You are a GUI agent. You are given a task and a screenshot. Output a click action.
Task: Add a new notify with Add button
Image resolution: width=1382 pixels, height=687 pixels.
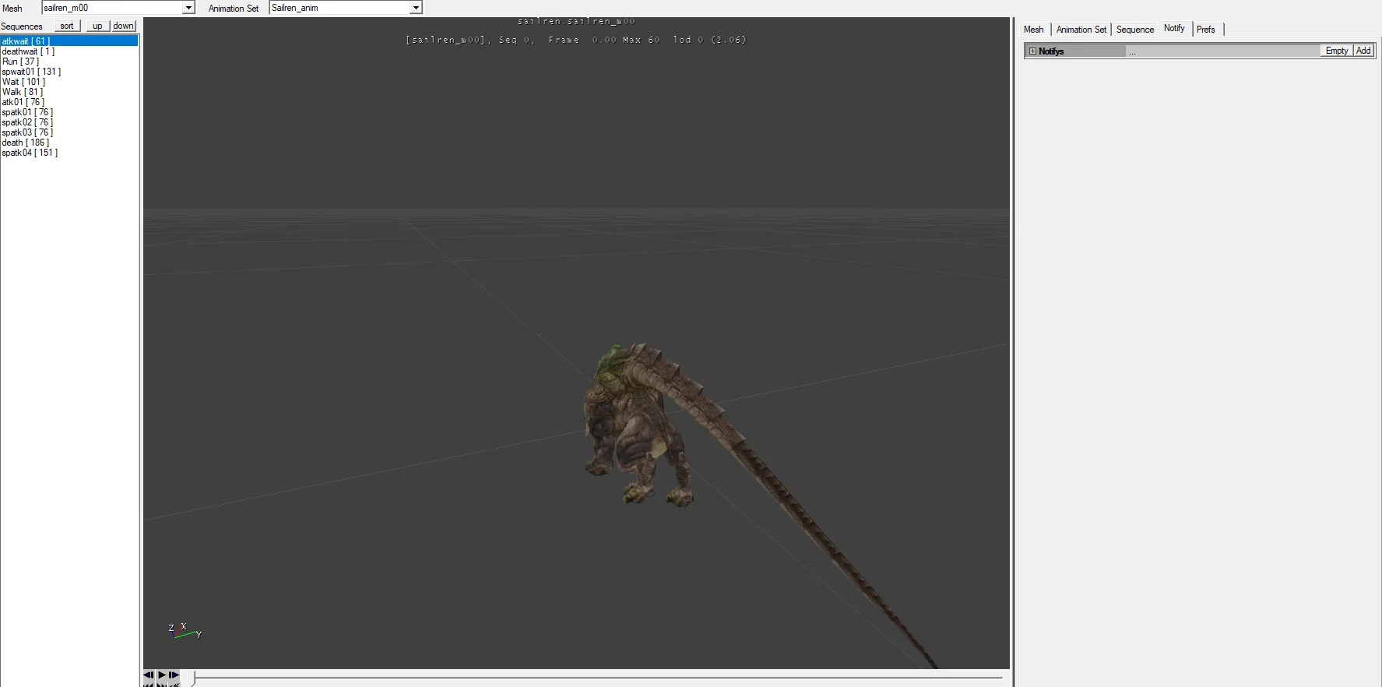click(x=1363, y=51)
